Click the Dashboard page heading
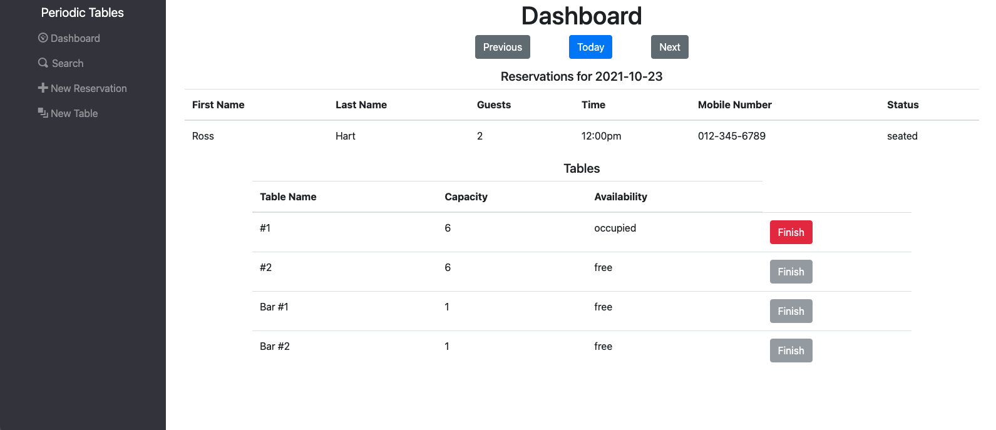This screenshot has width=996, height=430. 582,16
